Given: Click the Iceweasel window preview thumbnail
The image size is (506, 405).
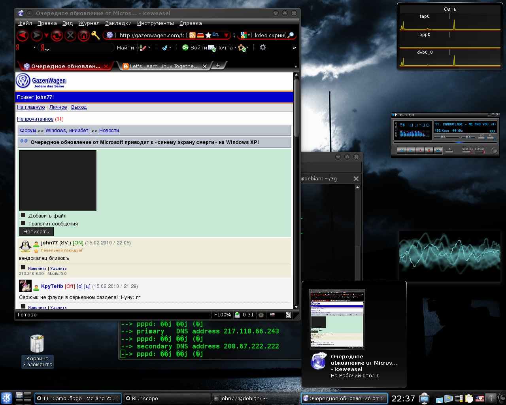Looking at the screenshot, I should [x=337, y=319].
